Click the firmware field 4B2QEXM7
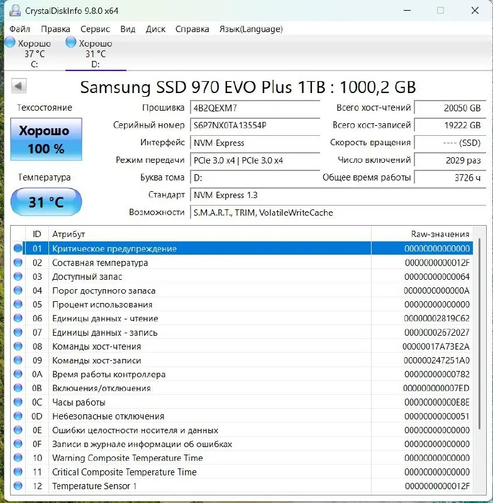Screen dimensions: 493x503 (x=255, y=108)
